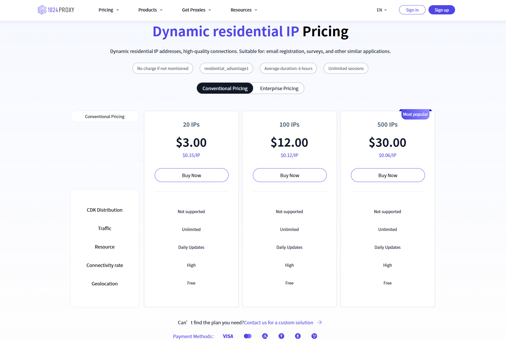Click Contact us for a custom solution

coord(278,323)
